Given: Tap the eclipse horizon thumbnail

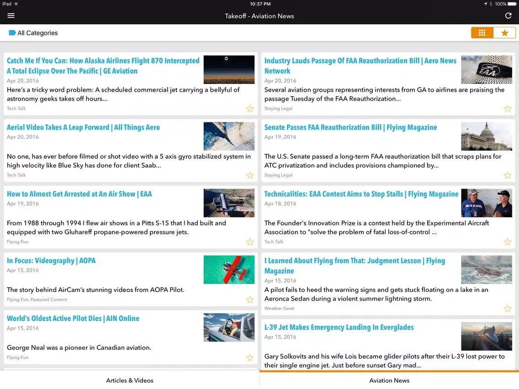Looking at the screenshot, I should (229, 69).
